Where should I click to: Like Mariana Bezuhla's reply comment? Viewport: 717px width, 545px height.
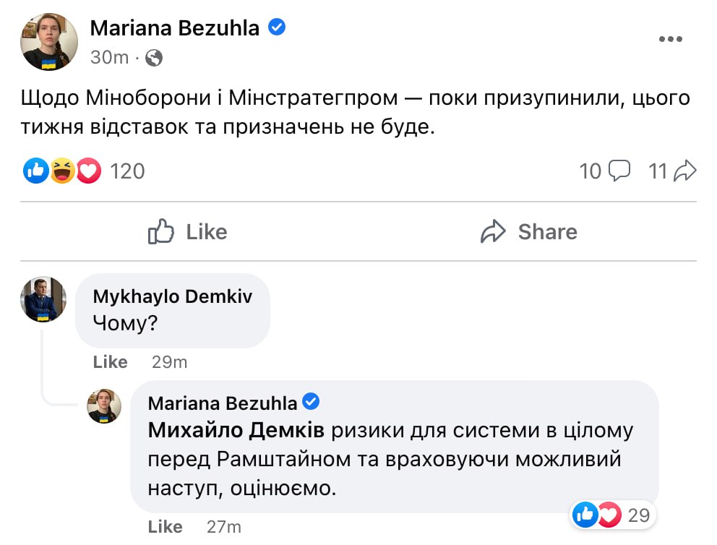[165, 527]
